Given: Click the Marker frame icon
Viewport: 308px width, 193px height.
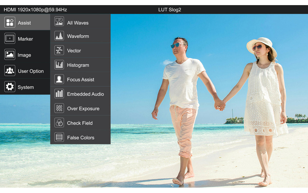Looking at the screenshot, I should pyautogui.click(x=10, y=39).
